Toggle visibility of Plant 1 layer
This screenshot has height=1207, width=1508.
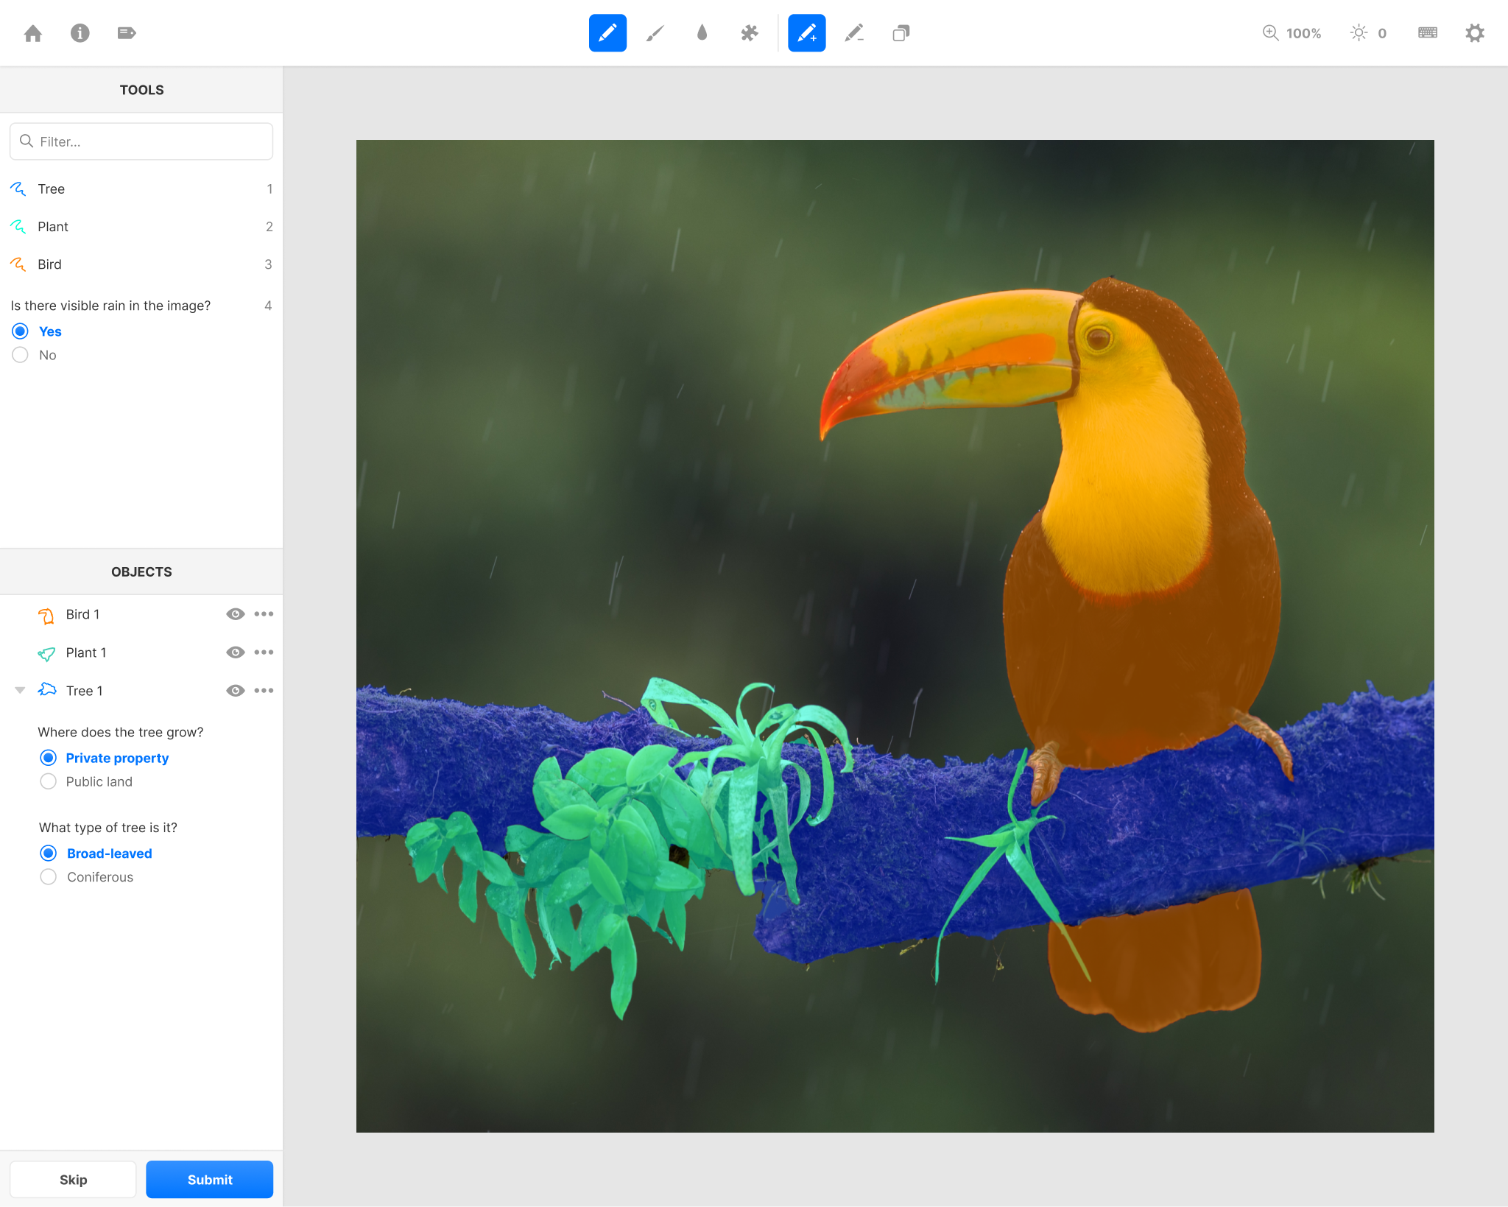pyautogui.click(x=235, y=652)
